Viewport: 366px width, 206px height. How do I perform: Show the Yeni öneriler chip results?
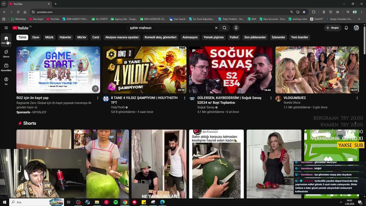click(x=300, y=37)
